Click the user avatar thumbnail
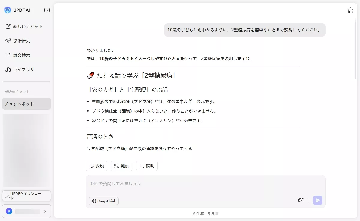360x221 pixels. [x=9, y=211]
